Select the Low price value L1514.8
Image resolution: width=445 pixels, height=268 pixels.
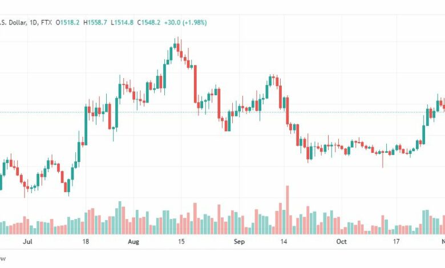pos(122,22)
